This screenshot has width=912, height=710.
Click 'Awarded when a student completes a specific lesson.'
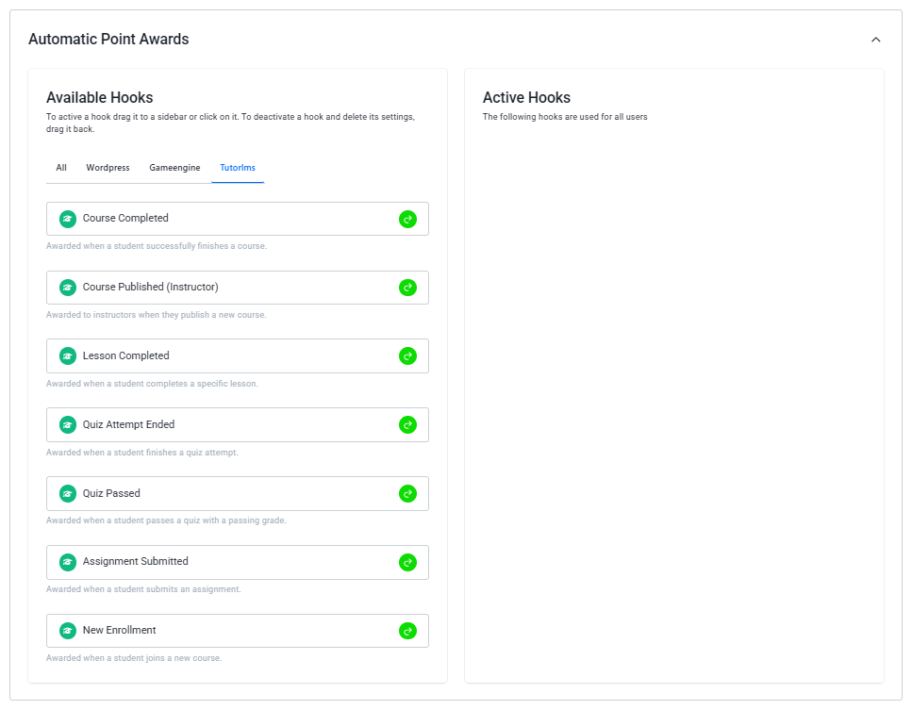pyautogui.click(x=153, y=384)
